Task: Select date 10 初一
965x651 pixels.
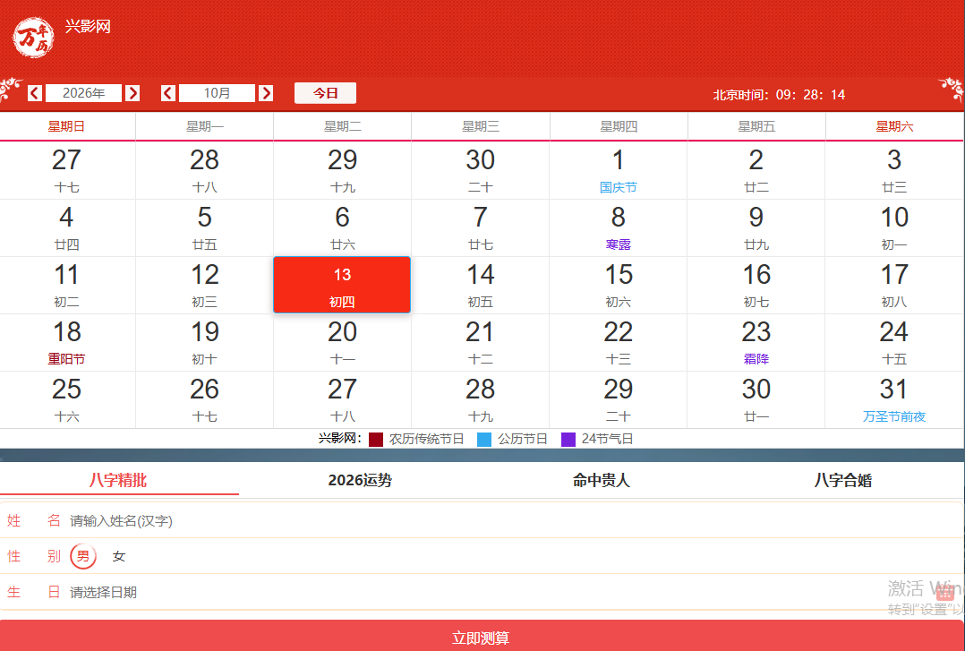Action: [894, 227]
